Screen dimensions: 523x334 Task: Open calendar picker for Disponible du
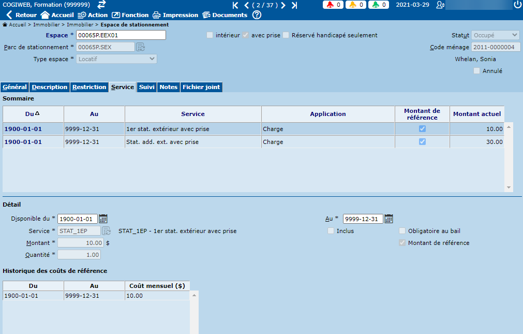(x=103, y=219)
